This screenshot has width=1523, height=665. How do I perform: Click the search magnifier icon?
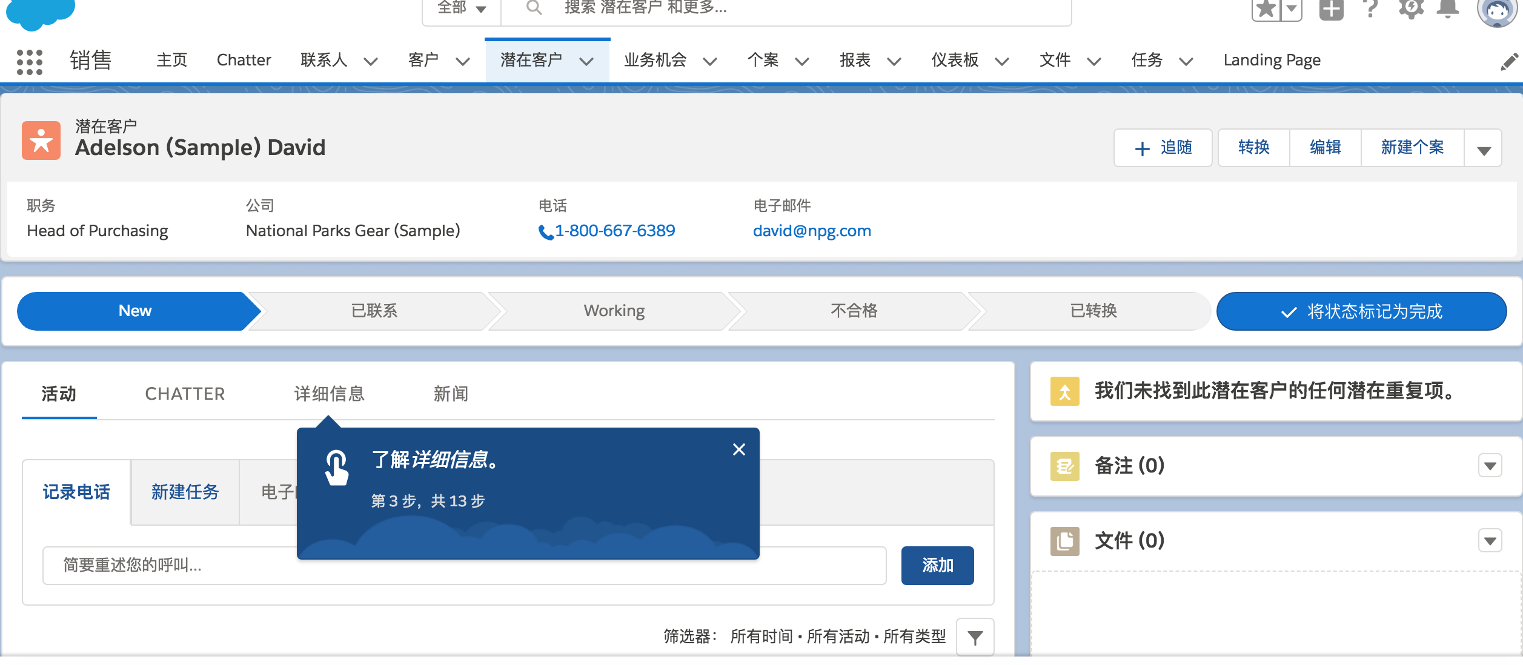pyautogui.click(x=534, y=8)
